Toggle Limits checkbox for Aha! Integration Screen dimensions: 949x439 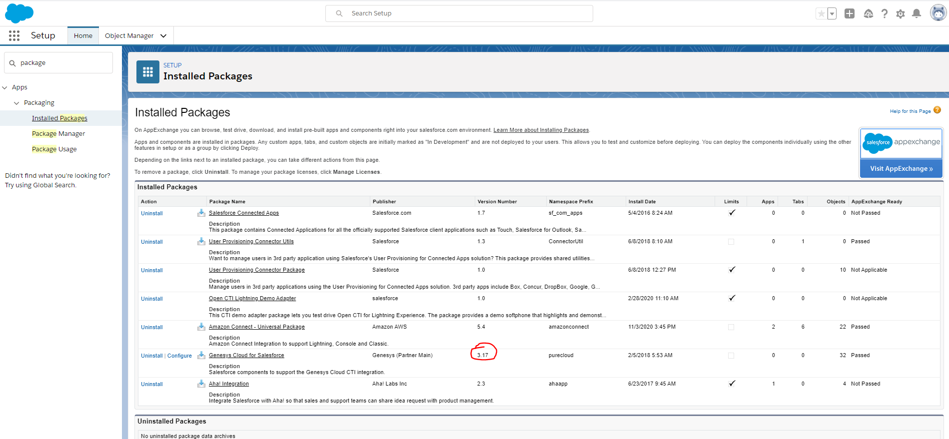pyautogui.click(x=732, y=384)
